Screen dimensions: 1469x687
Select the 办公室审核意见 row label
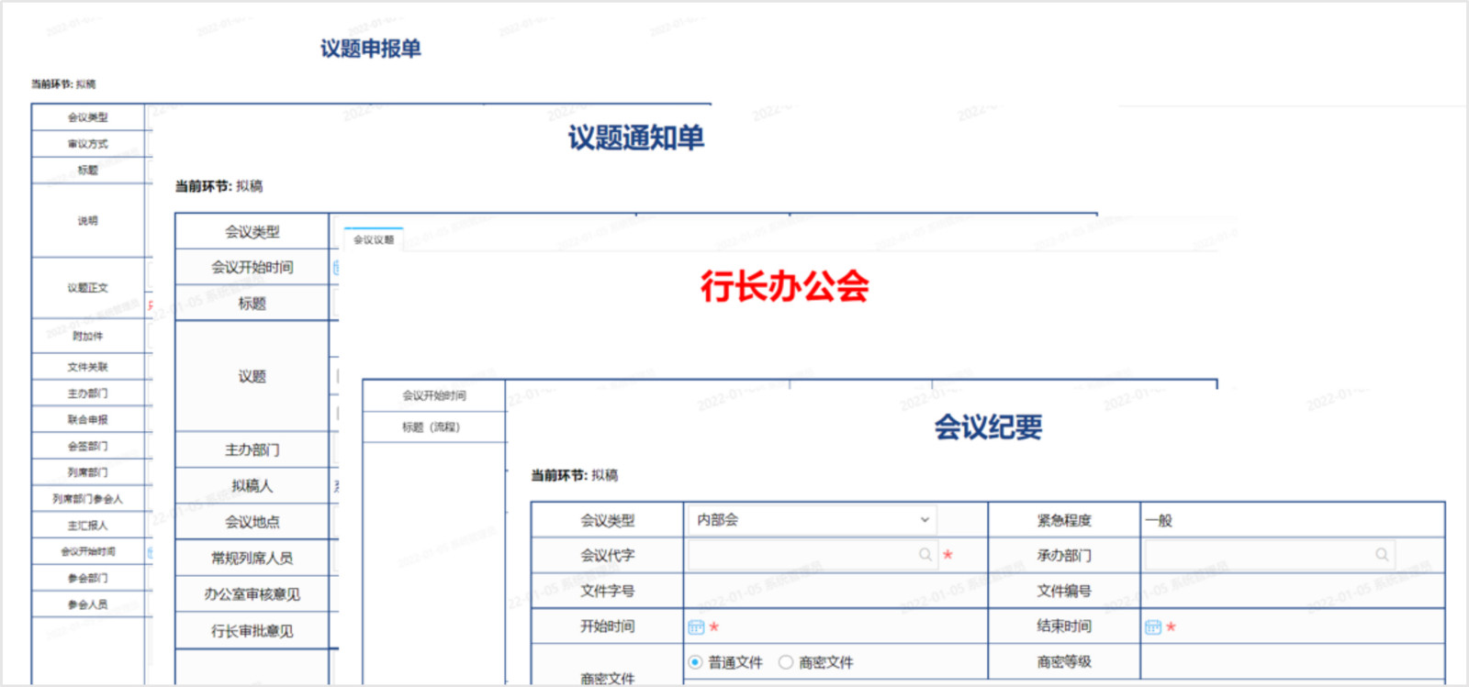(252, 594)
